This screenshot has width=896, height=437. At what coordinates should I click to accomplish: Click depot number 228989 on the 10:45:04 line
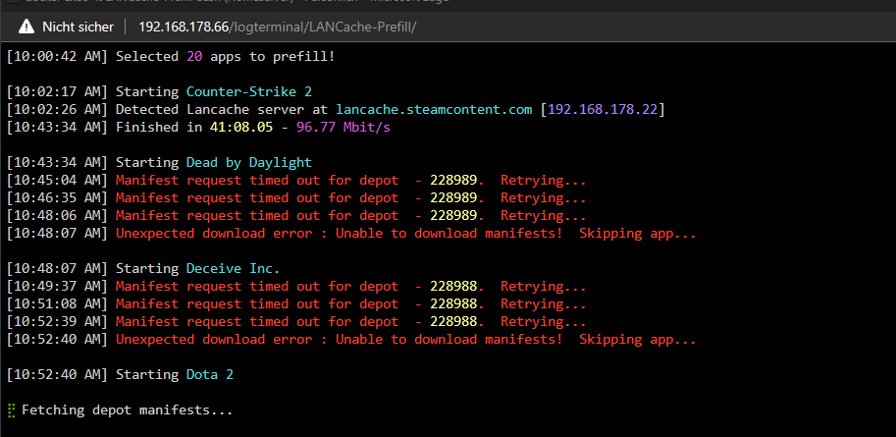point(453,180)
